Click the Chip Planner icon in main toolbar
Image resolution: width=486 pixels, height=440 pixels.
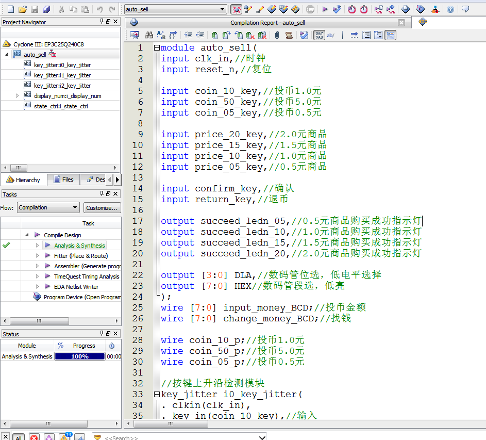coord(295,9)
